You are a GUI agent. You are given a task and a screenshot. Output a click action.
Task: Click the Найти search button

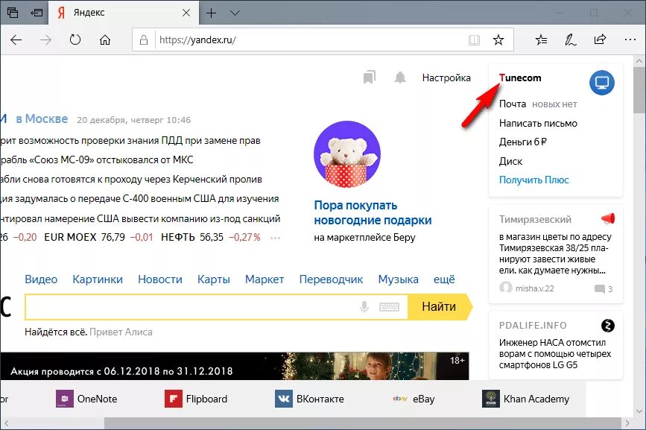pyautogui.click(x=439, y=307)
